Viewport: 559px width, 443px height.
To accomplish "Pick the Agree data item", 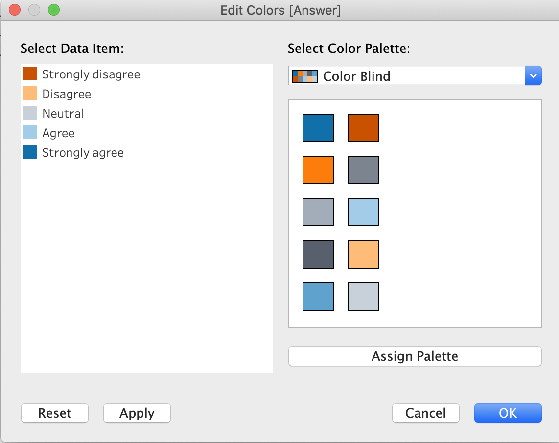I will click(58, 133).
